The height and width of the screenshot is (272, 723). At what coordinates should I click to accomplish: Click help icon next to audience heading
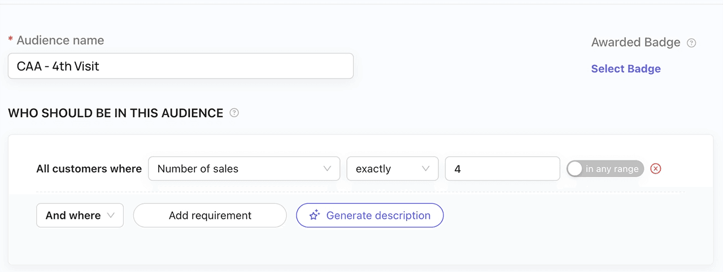pos(234,113)
